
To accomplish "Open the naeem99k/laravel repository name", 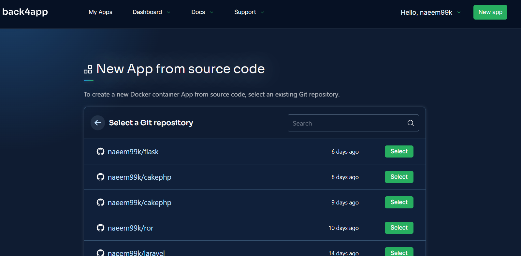I will (x=136, y=253).
